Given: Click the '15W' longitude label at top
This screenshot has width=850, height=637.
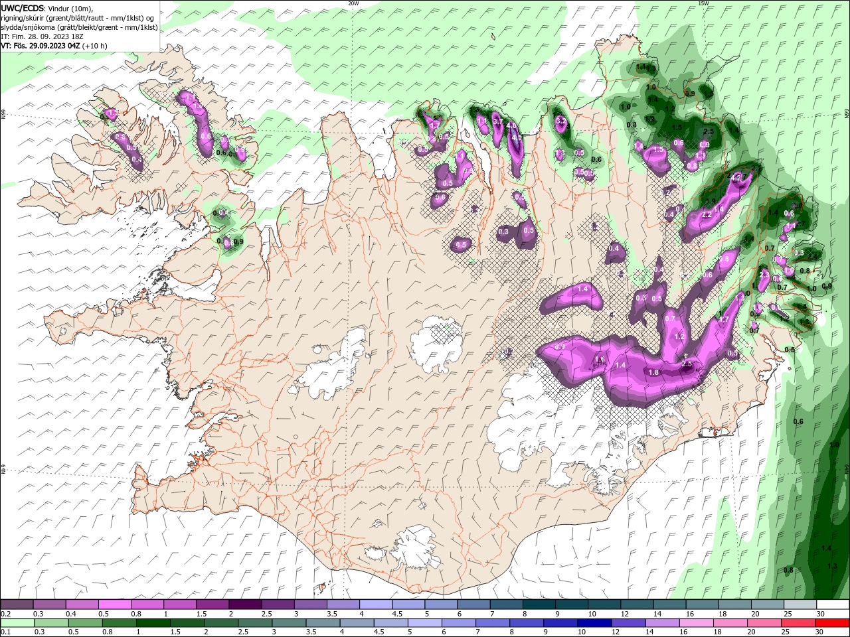Looking at the screenshot, I should pyautogui.click(x=703, y=3).
